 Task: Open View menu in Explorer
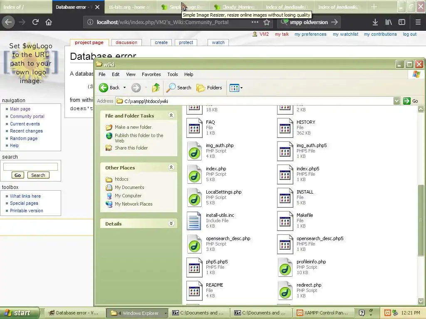[x=131, y=74]
